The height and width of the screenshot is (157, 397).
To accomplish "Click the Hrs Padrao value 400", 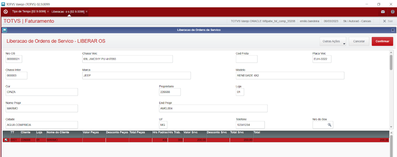I will (160, 140).
